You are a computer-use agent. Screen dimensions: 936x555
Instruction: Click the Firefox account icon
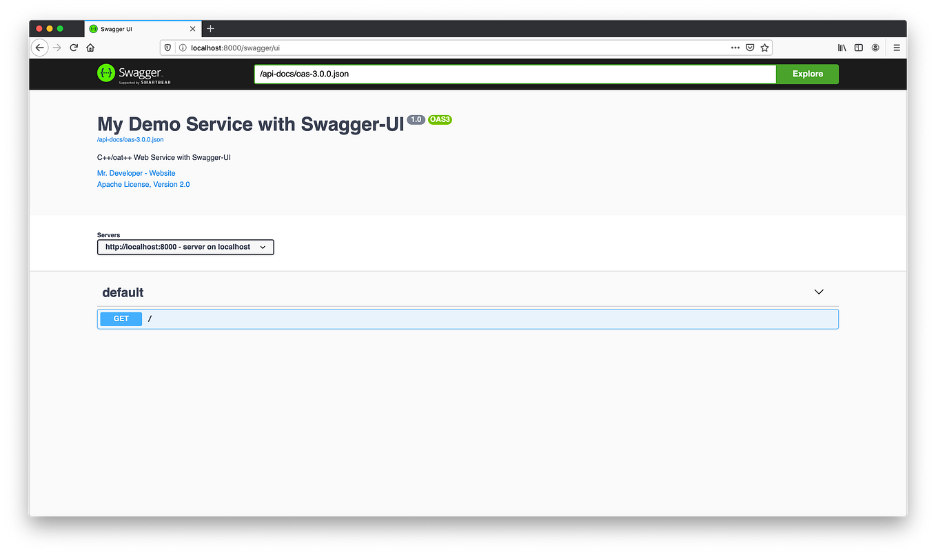pos(875,48)
